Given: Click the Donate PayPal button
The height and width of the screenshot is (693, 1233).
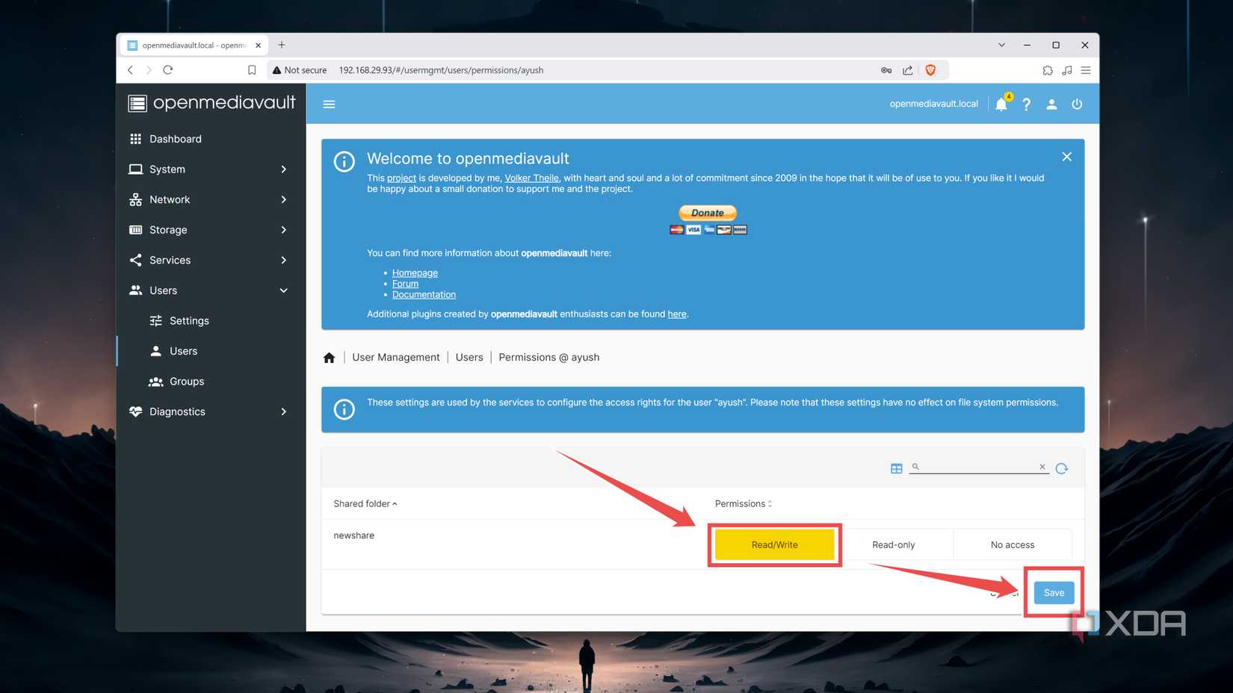Looking at the screenshot, I should pos(708,213).
